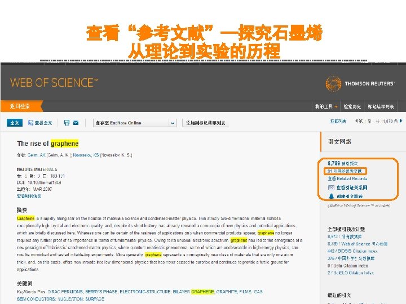Image resolution: width=406 pixels, height=304 pixels.
Task: Open 8,789 Web of Science 核心合集 link
Action: point(358,244)
